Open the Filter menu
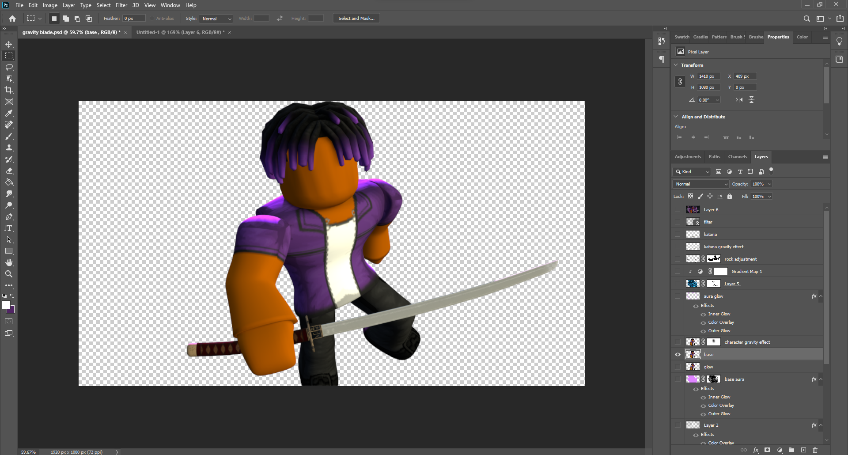The image size is (848, 455). [x=121, y=5]
